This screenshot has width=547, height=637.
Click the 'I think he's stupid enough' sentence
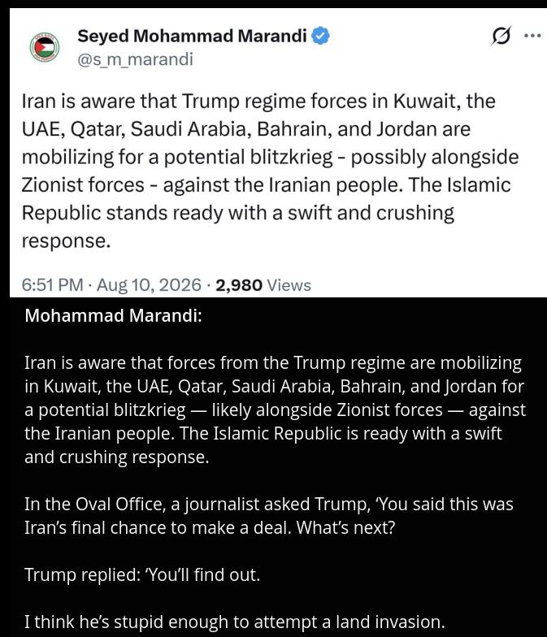234,622
